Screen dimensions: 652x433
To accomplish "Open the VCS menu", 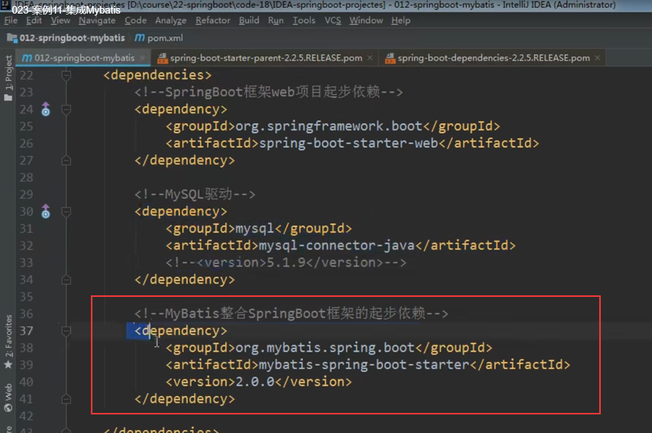I will click(333, 21).
